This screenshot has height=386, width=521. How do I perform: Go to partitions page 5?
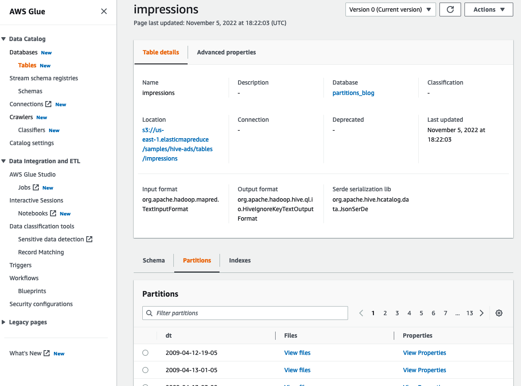(421, 313)
